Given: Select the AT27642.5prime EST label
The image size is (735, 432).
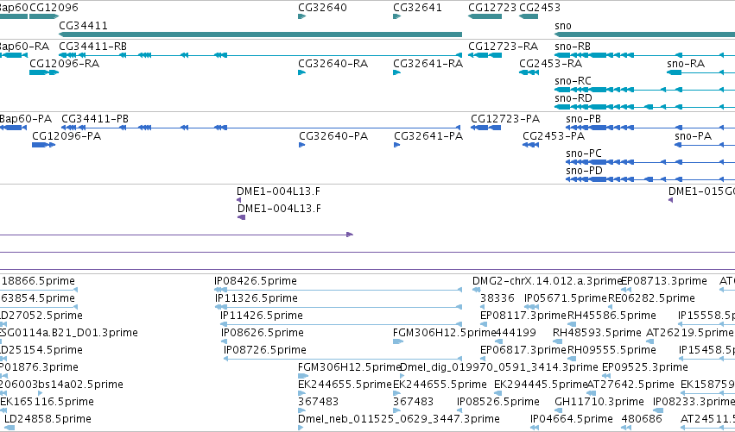Looking at the screenshot, I should [630, 385].
